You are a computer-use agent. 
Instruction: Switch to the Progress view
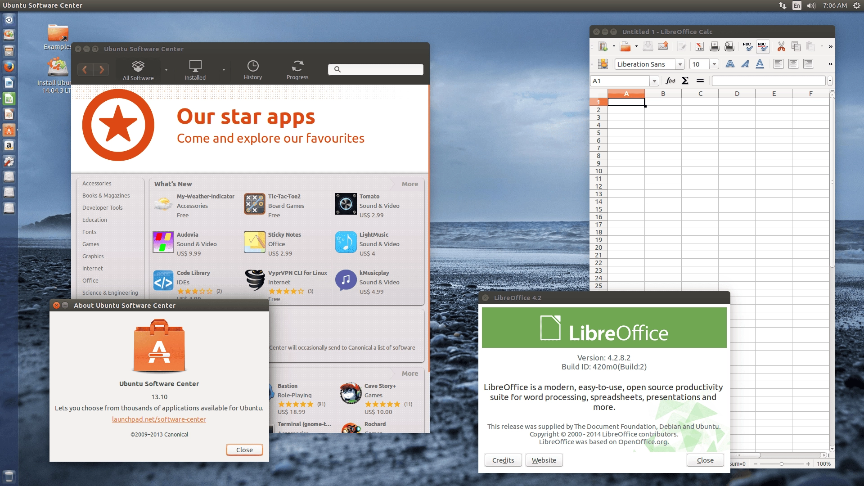tap(297, 70)
